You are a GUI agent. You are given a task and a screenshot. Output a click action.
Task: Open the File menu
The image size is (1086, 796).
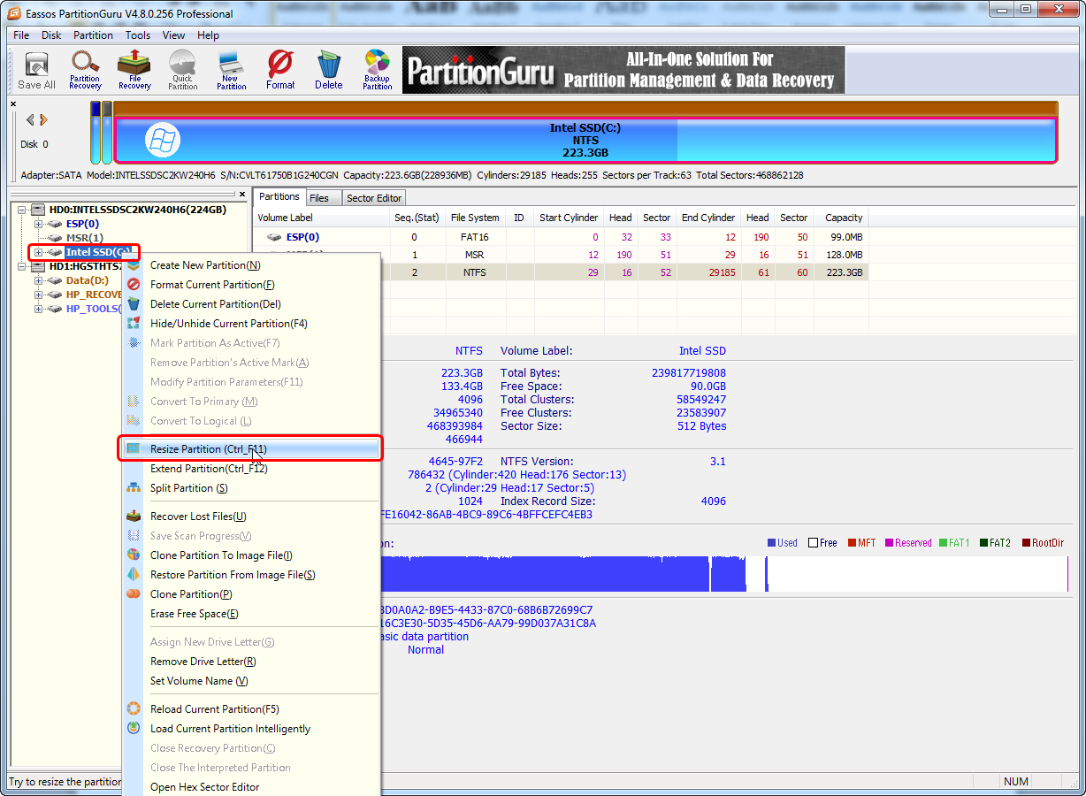pyautogui.click(x=21, y=35)
